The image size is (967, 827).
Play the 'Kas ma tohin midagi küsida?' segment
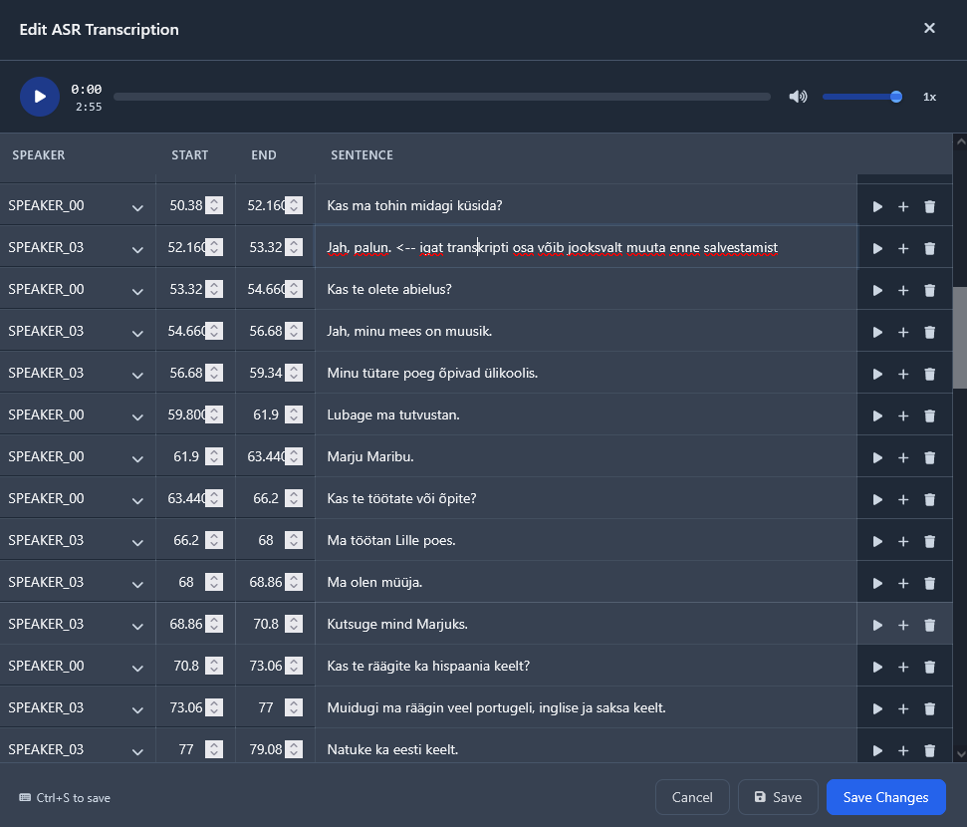(877, 206)
